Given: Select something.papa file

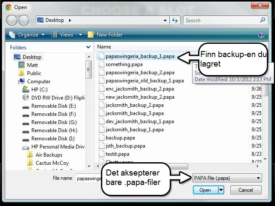Looking at the screenshot, I should pos(121,64).
